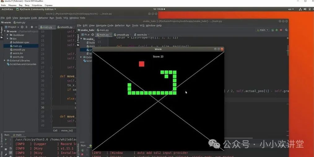
Task: Open the Pr. view dropdown in snake_habr window
Action: [x=85, y=34]
